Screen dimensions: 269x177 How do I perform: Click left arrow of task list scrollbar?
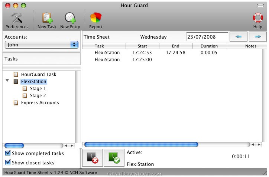tap(66, 145)
